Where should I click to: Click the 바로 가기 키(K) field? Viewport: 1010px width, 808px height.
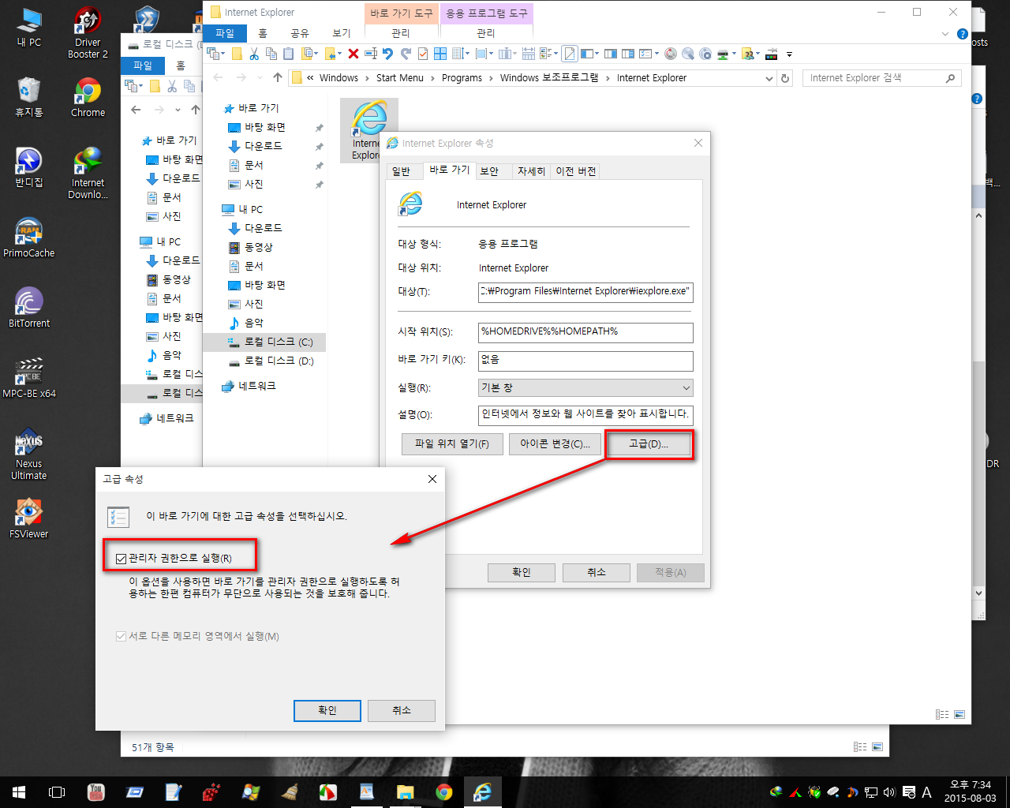(585, 361)
